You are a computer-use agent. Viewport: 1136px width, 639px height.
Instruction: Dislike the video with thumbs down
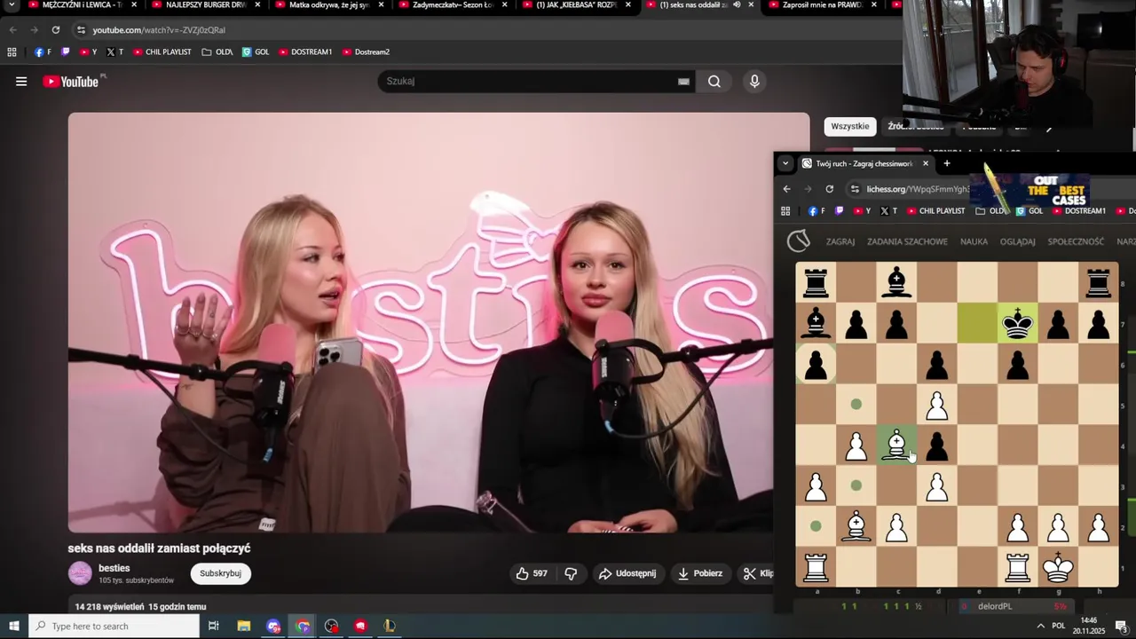pos(571,573)
